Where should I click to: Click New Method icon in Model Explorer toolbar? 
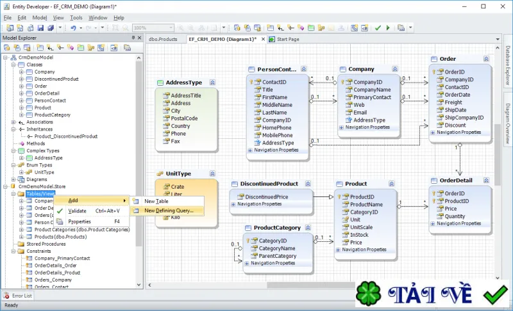[71, 48]
